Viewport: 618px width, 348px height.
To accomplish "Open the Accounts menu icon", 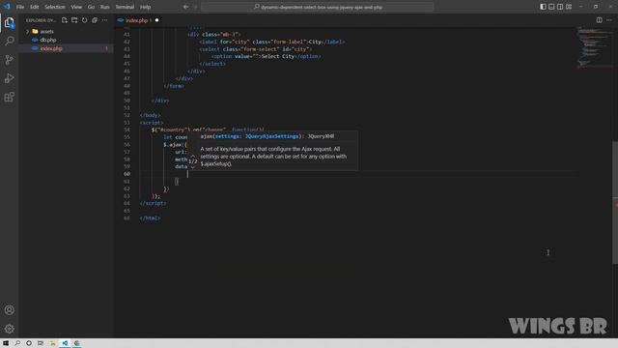I will (x=9, y=310).
